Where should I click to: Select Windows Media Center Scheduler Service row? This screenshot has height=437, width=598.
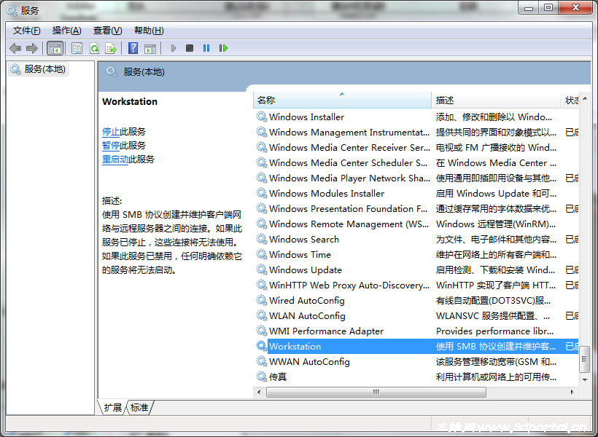(416, 162)
